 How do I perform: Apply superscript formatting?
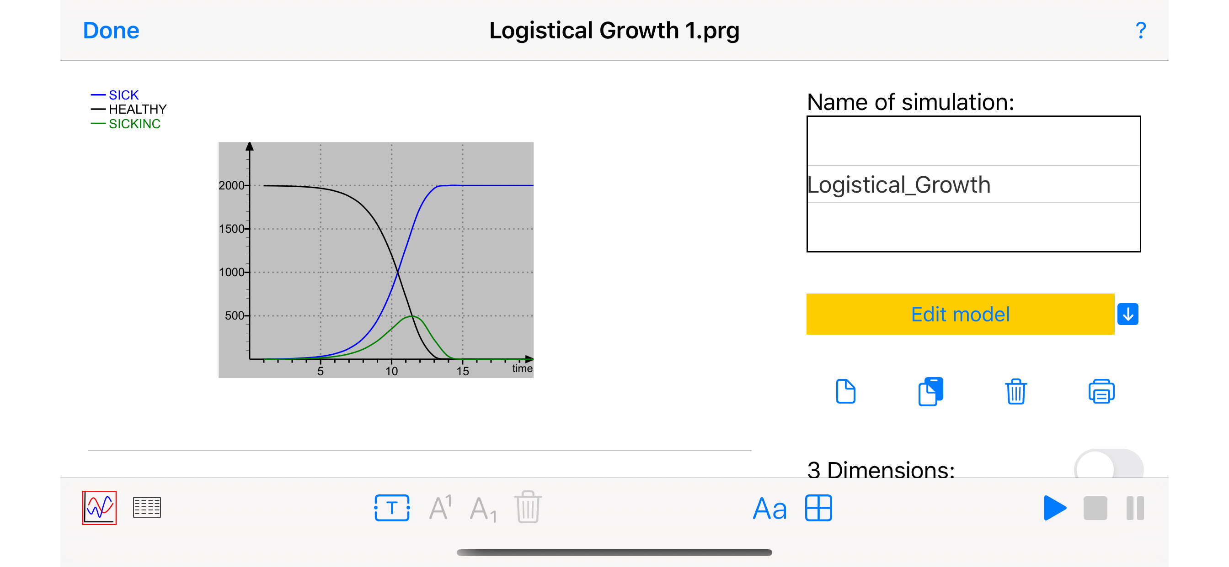pos(440,508)
